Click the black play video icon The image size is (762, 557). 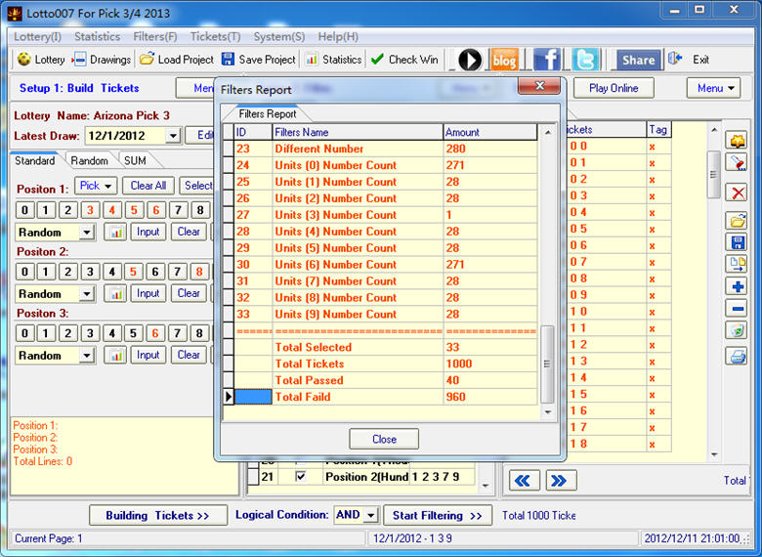coord(470,60)
